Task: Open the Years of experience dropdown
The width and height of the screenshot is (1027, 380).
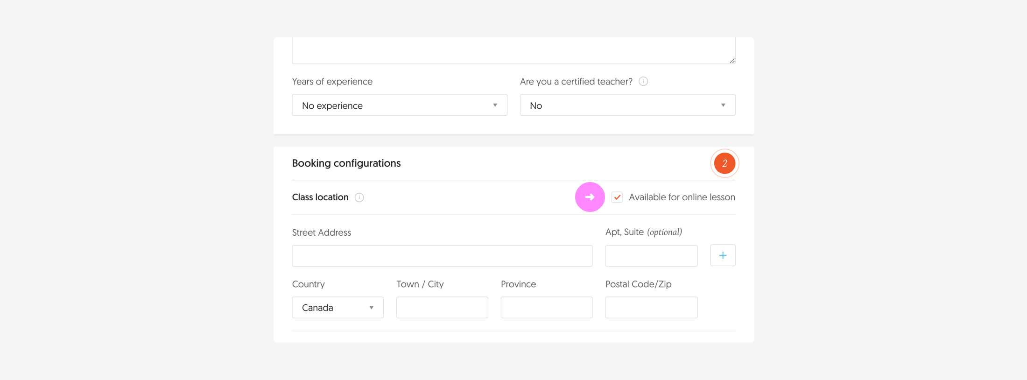Action: (x=400, y=105)
